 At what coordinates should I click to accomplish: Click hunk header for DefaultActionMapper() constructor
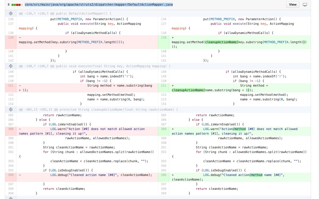(x=65, y=14)
